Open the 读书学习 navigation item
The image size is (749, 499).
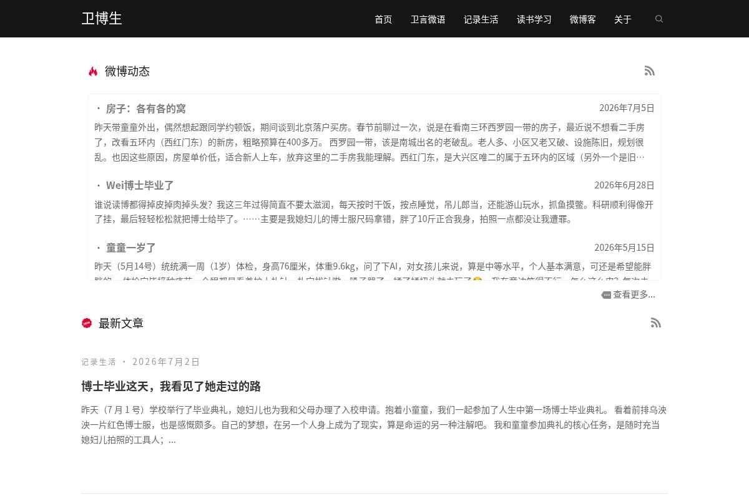coord(534,19)
